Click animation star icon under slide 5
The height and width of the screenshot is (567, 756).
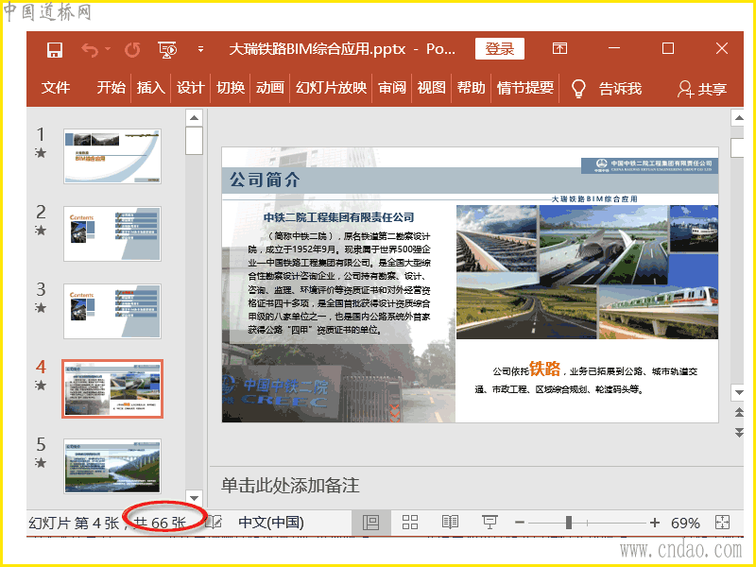pos(41,463)
